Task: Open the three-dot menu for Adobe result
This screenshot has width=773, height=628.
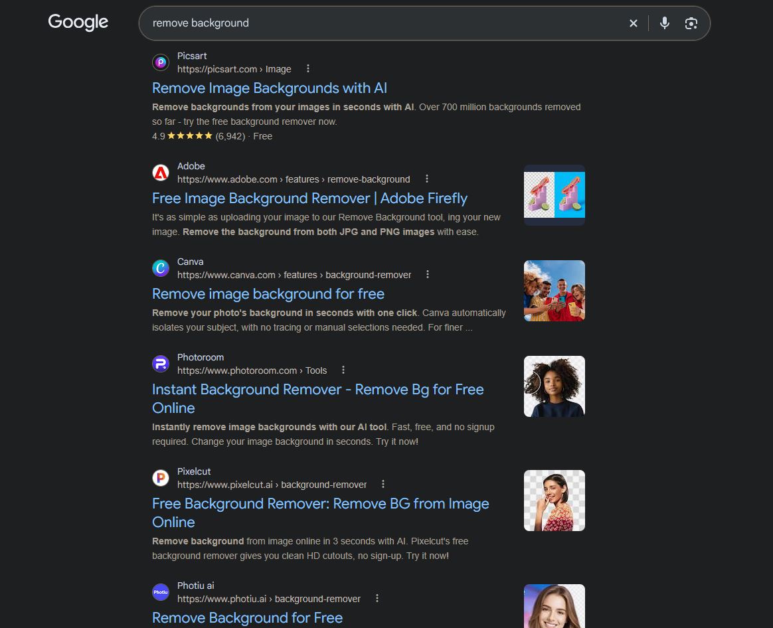Action: [x=427, y=179]
